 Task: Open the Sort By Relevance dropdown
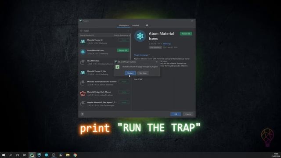122,36
